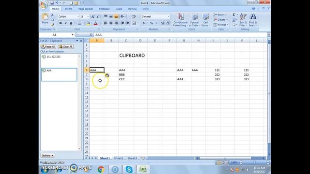Open Sort & Filter dropdown
The width and height of the screenshot is (310, 174).
pos(243,20)
